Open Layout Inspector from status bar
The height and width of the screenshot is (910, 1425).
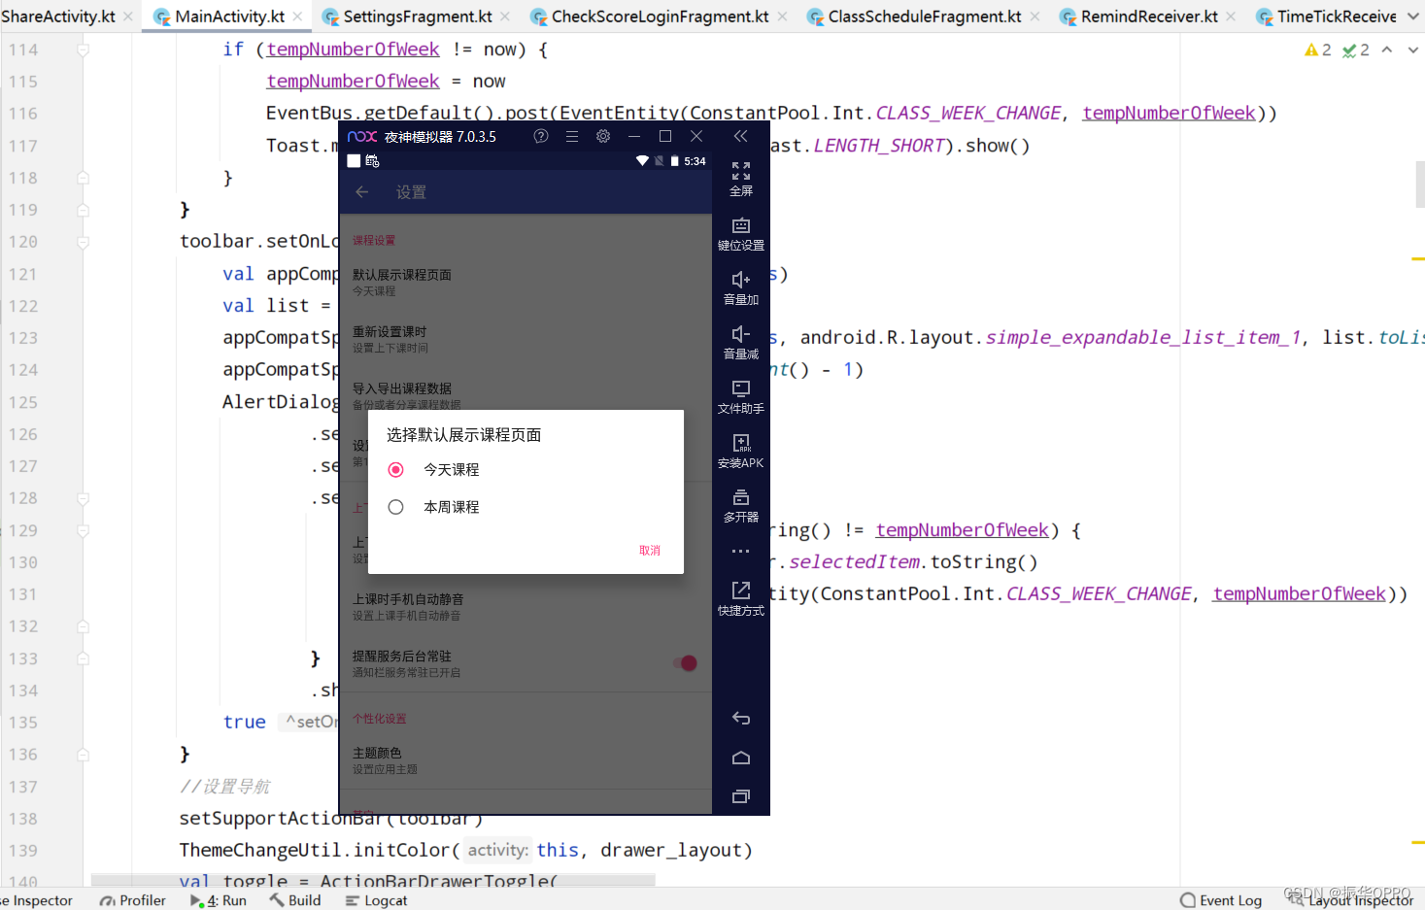click(1350, 900)
